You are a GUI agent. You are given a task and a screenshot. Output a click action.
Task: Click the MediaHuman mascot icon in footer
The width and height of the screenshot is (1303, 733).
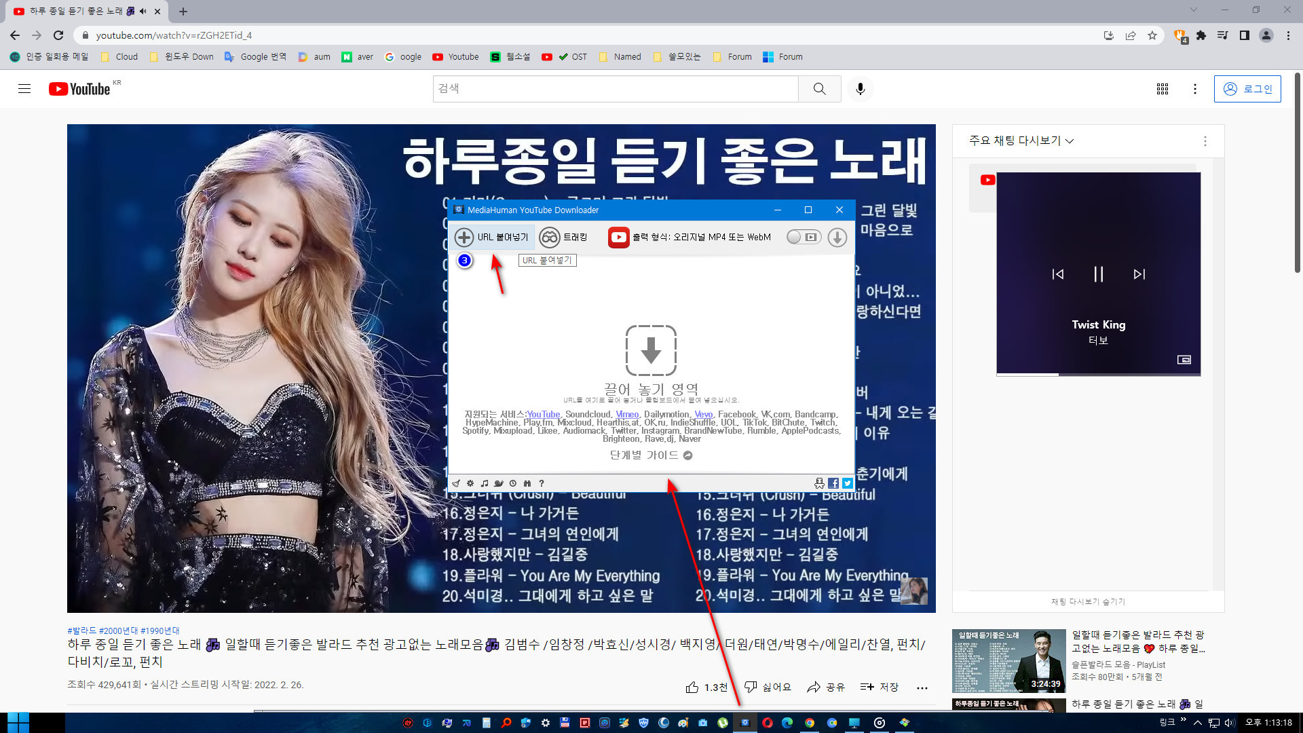click(819, 483)
